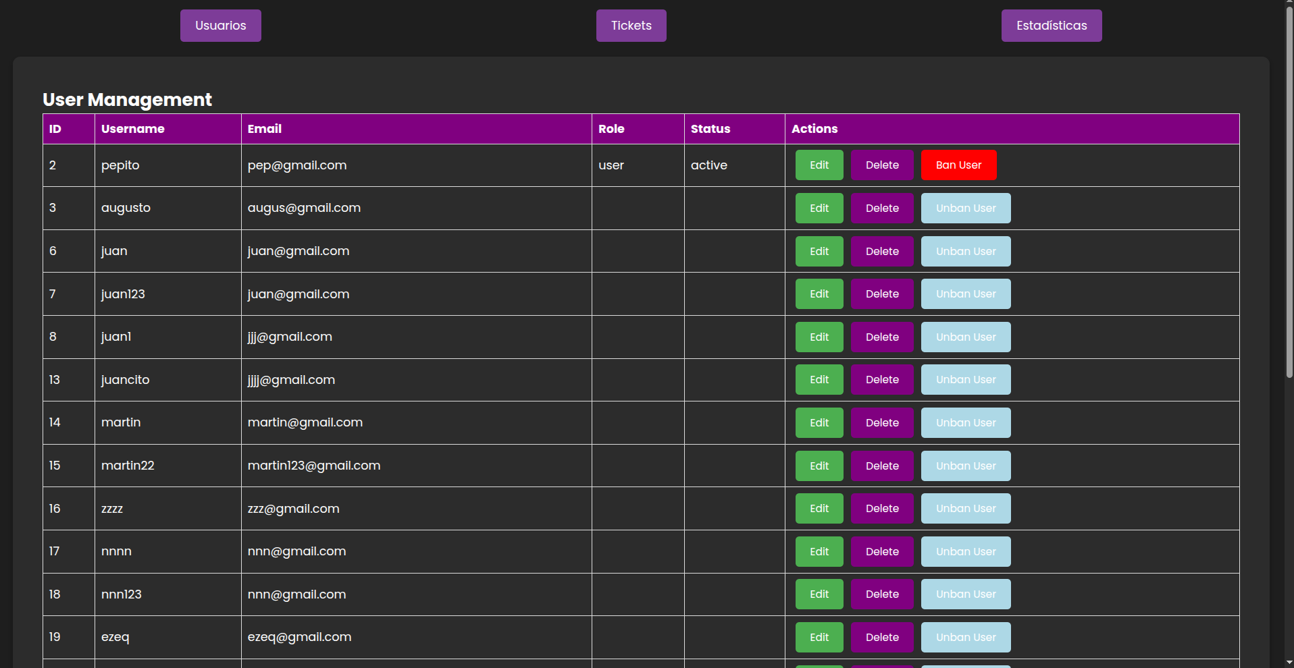Viewport: 1294px width, 668px height.
Task: Click the User Management heading
Action: [x=127, y=100]
